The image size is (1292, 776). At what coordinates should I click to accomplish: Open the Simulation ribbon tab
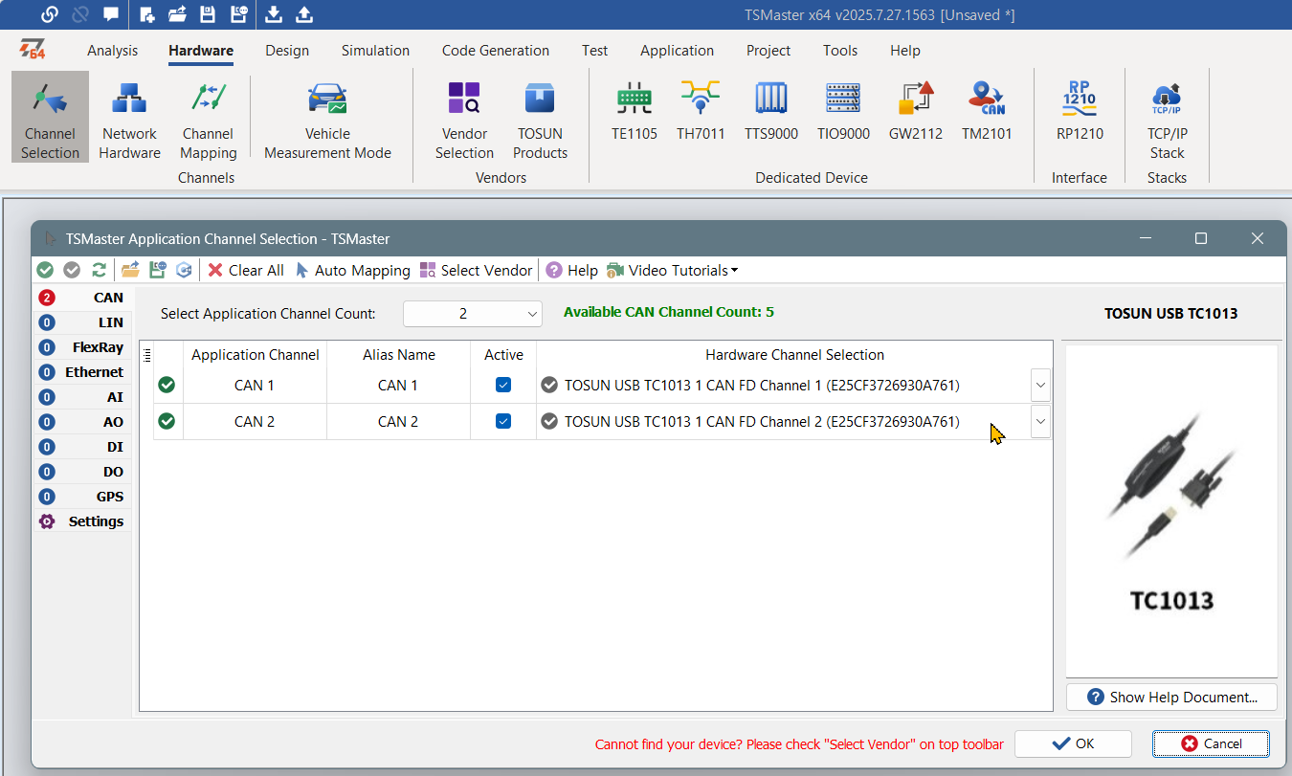(x=375, y=51)
